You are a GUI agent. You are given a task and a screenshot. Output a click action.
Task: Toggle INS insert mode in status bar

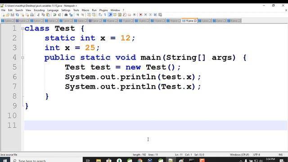(280, 155)
